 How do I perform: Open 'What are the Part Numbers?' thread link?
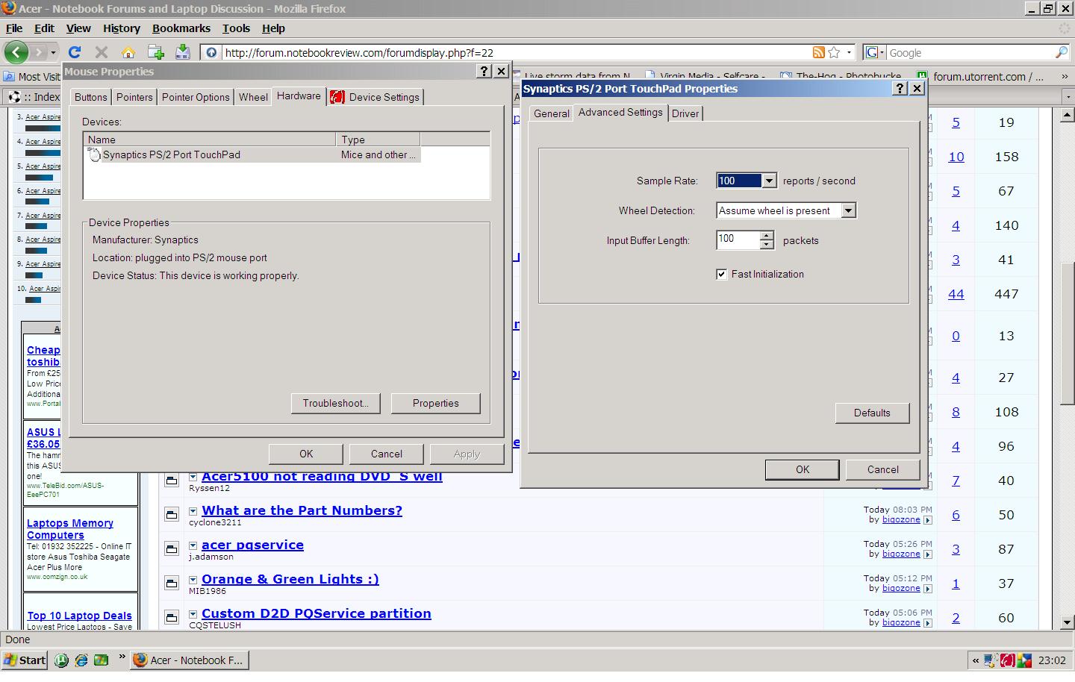tap(302, 510)
